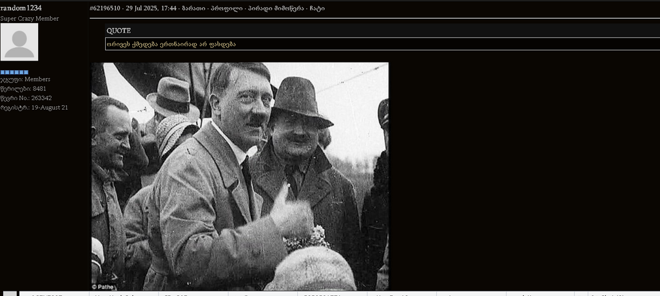Image resolution: width=660 pixels, height=296 pixels.
Task: Click the 'რეგისტრ.: 19-August 21' line
Action: [34, 108]
